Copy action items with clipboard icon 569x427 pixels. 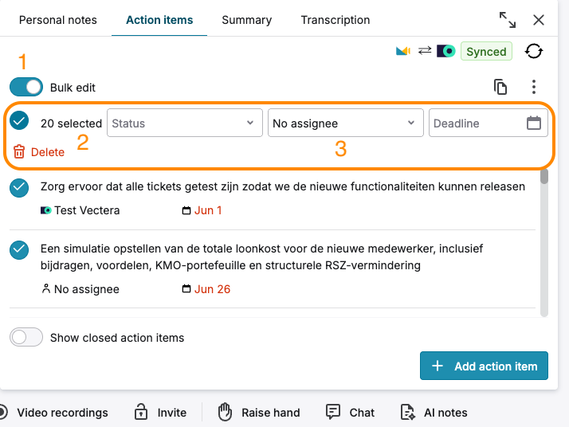pyautogui.click(x=500, y=87)
